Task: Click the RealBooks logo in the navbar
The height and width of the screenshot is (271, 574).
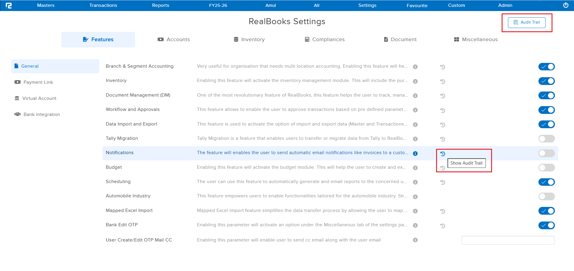Action: pos(9,5)
